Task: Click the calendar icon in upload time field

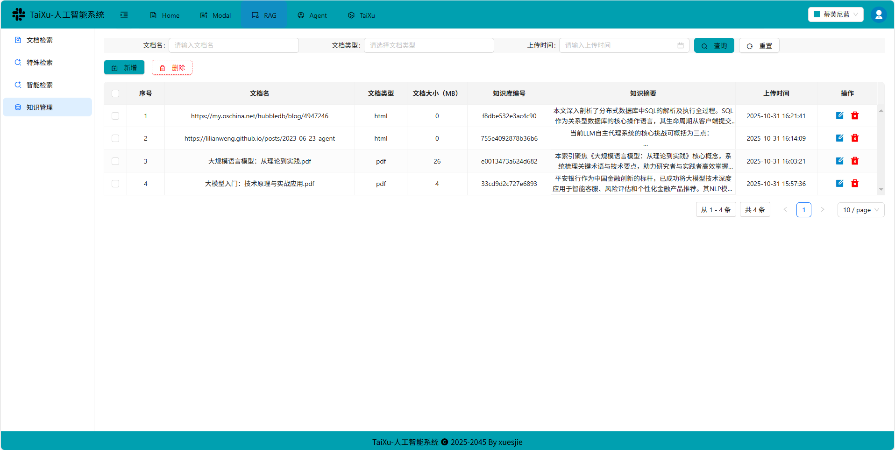Action: tap(681, 45)
